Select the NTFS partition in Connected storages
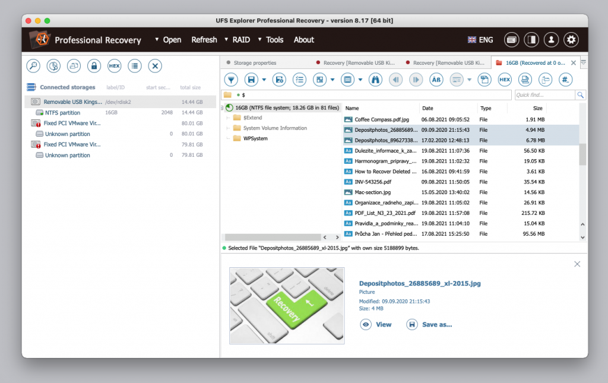This screenshot has width=608, height=383. (x=67, y=112)
